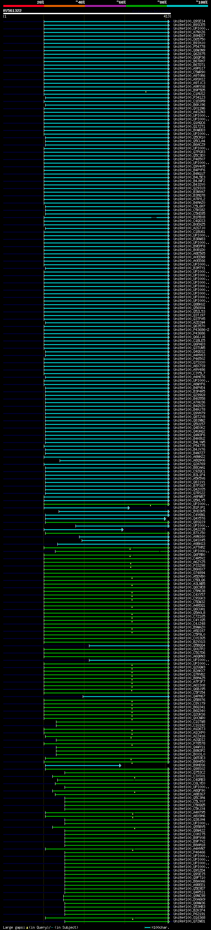Select hit label UniRef100_B6TRH7
Viewport: 211px width, 930px height.
189,61
